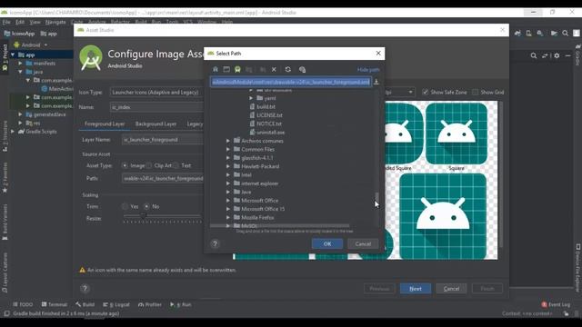582x327 pixels.
Task: Open Event Log in status bar
Action: (556, 304)
